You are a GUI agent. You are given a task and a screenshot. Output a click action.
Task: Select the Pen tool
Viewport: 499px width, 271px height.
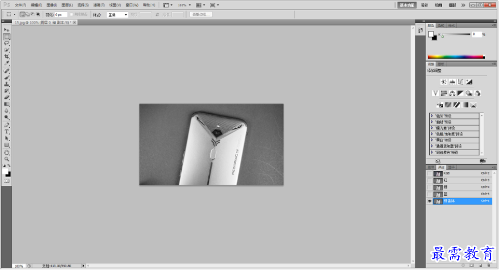pos(6,125)
